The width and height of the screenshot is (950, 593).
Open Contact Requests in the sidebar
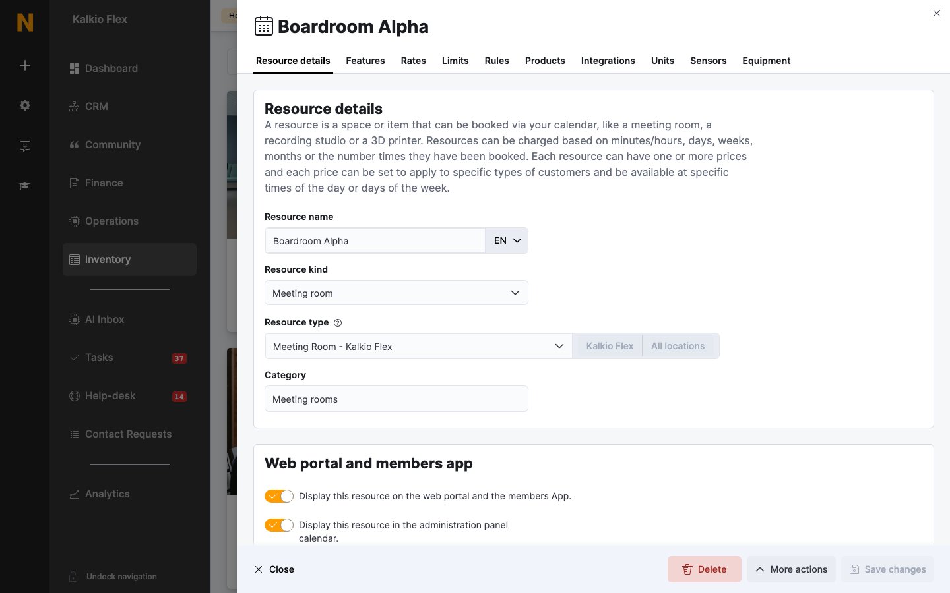(129, 434)
